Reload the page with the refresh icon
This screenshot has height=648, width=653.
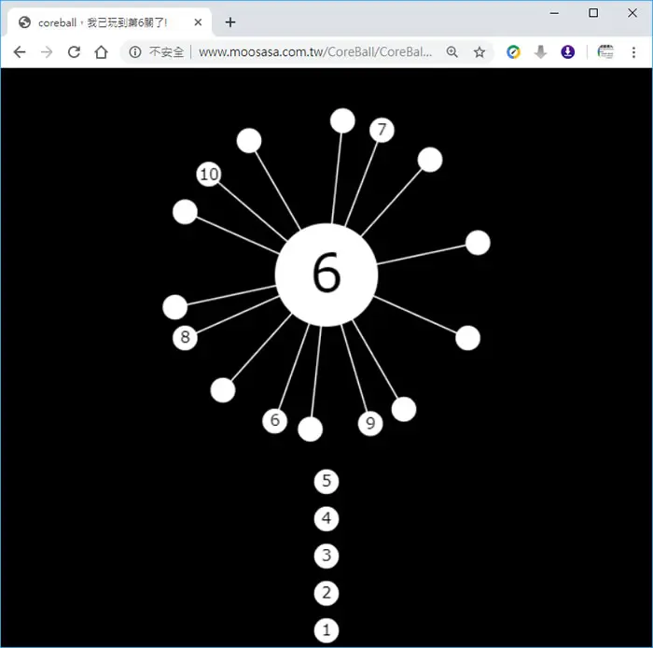[x=74, y=52]
